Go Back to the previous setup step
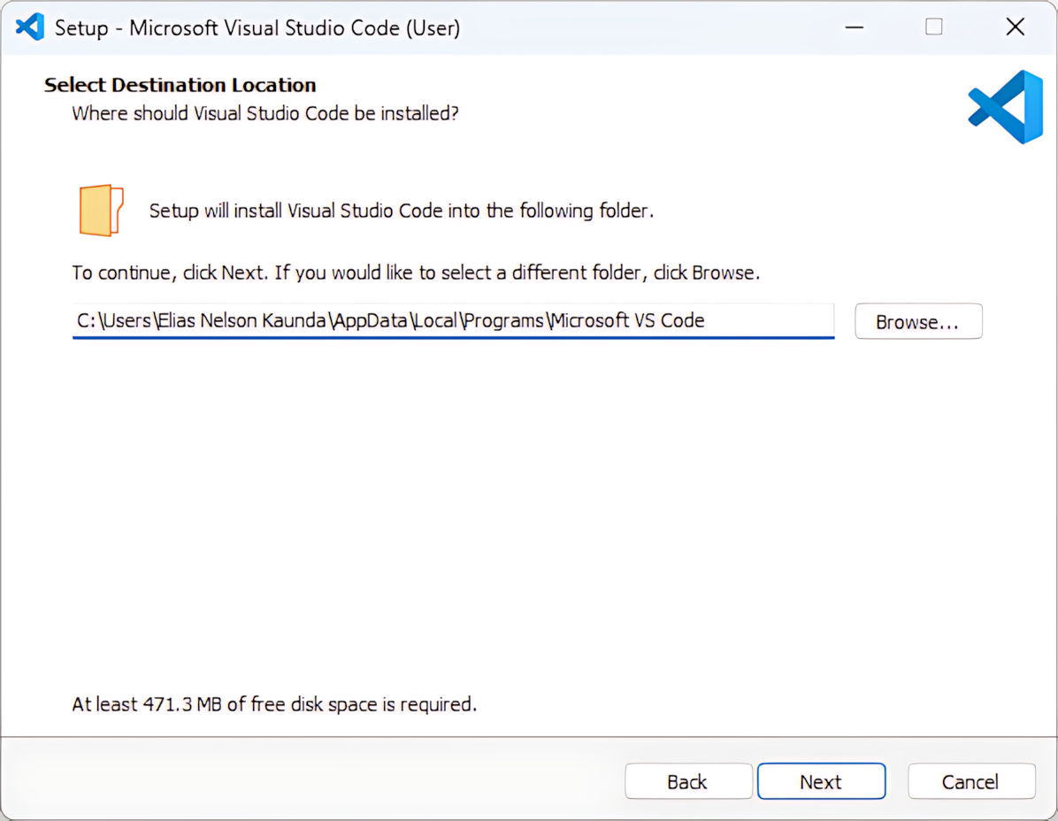The image size is (1058, 821). (x=687, y=782)
